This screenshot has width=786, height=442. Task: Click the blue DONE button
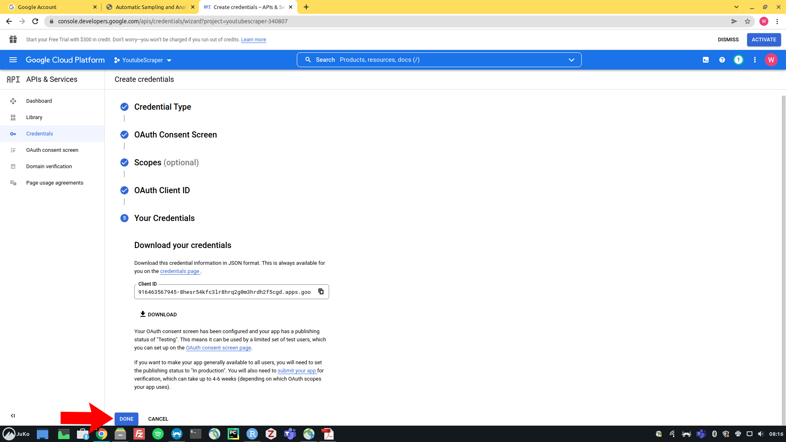click(x=126, y=419)
